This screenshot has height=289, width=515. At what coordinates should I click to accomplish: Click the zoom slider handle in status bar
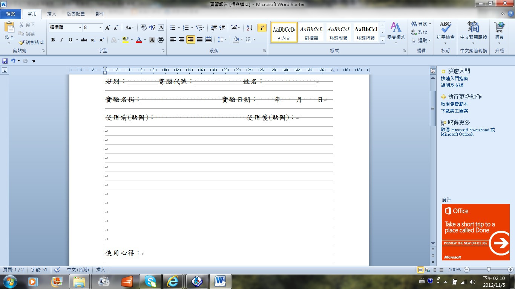coord(489,269)
